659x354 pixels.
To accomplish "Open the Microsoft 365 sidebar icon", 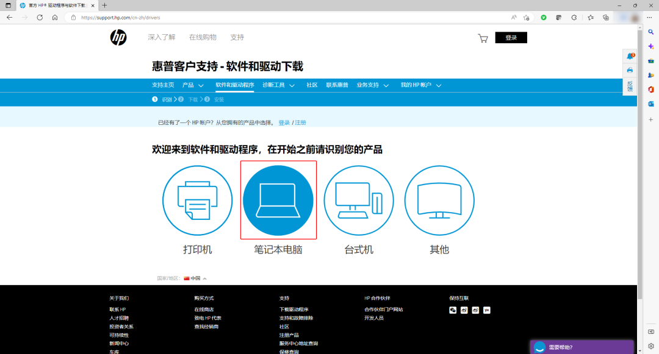I will click(651, 90).
